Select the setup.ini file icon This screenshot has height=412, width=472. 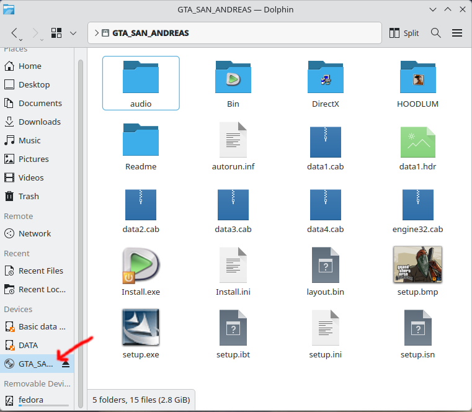pyautogui.click(x=326, y=328)
